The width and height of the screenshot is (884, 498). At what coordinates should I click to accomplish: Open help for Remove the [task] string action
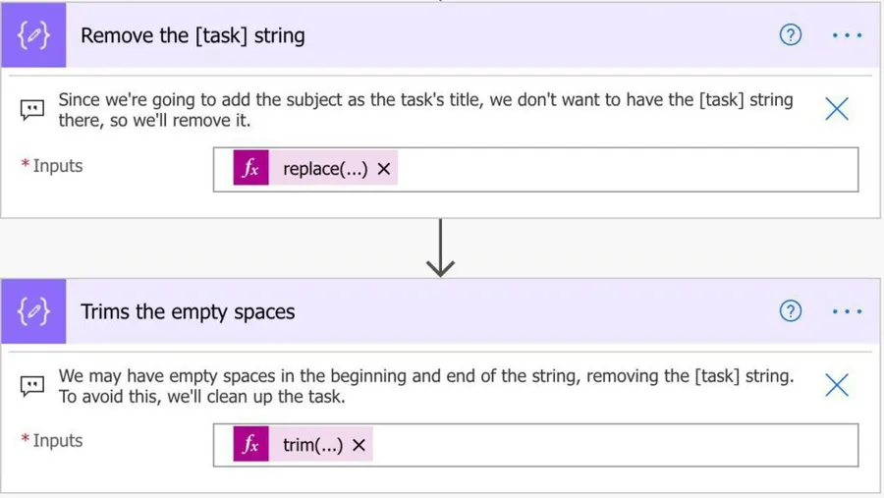point(790,35)
